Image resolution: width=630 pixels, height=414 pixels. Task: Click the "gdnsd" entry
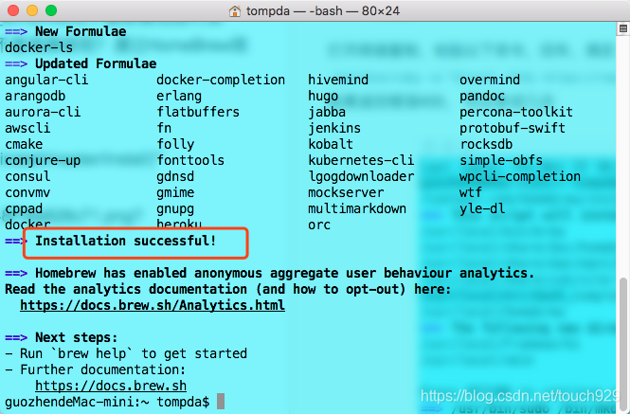point(175,176)
